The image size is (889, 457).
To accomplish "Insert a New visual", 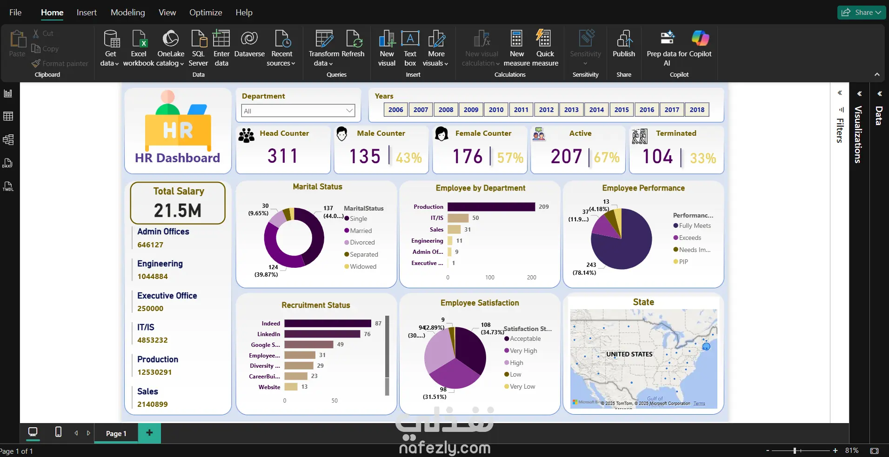I will (x=387, y=48).
